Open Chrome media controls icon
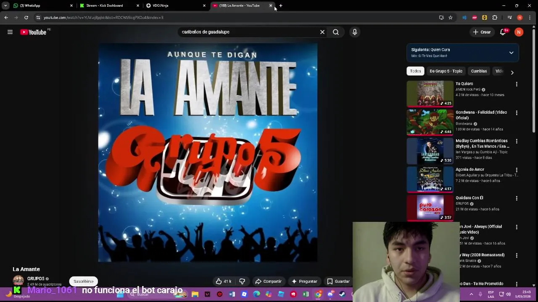The width and height of the screenshot is (538, 302). (509, 18)
